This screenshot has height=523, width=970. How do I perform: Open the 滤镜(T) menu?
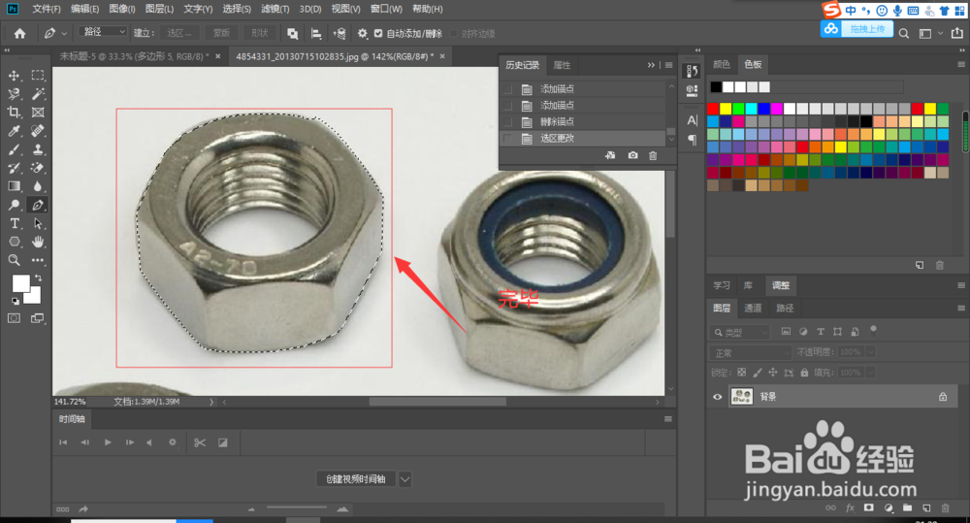click(x=275, y=10)
